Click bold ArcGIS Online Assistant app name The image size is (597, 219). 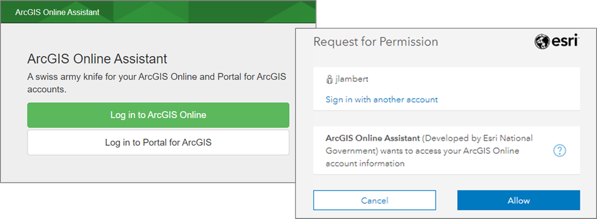pyautogui.click(x=373, y=138)
